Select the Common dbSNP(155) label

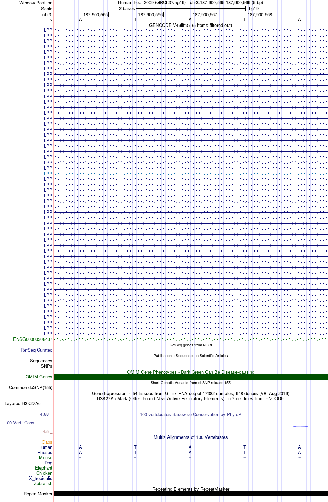tap(31, 387)
